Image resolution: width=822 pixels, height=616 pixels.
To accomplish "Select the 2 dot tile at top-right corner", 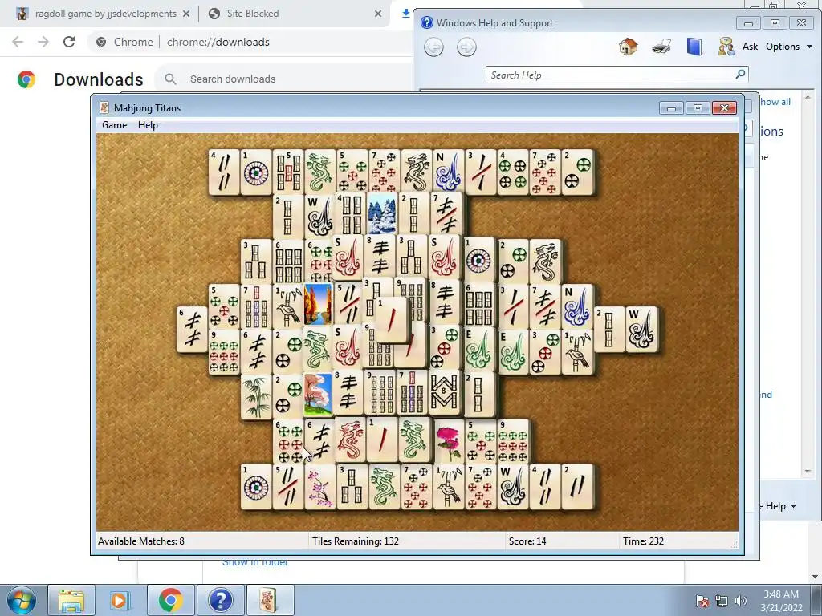I will (577, 172).
